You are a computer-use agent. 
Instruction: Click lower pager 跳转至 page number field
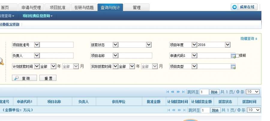tap(205, 110)
